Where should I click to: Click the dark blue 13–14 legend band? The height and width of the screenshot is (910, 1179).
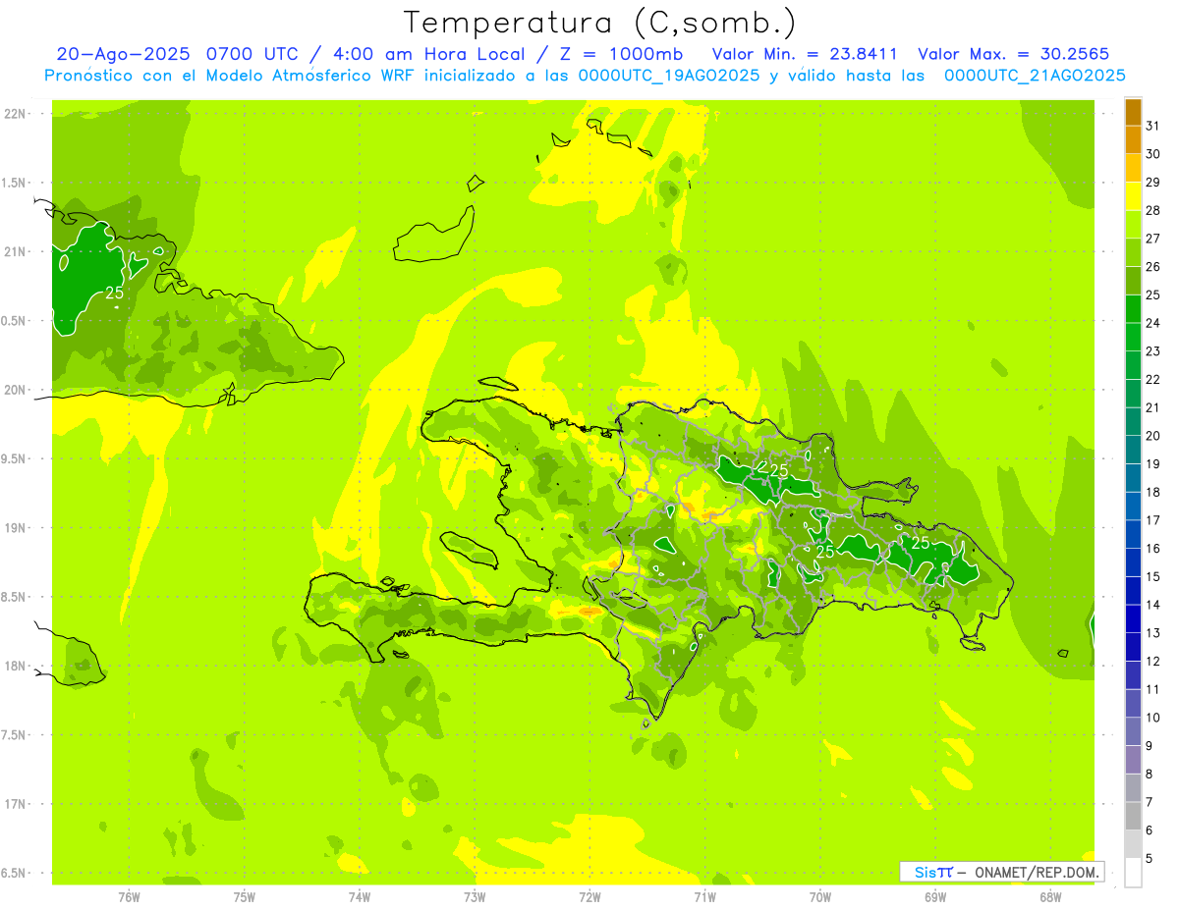pos(1133,619)
